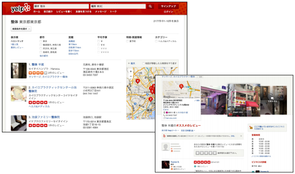This screenshot has height=174, width=295.
Task: Click the Yelp logo in the header
Action: tap(20, 8)
